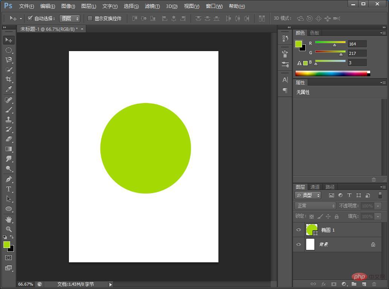Create a new layer in Layers panel
The height and width of the screenshot is (289, 389).
(x=364, y=284)
